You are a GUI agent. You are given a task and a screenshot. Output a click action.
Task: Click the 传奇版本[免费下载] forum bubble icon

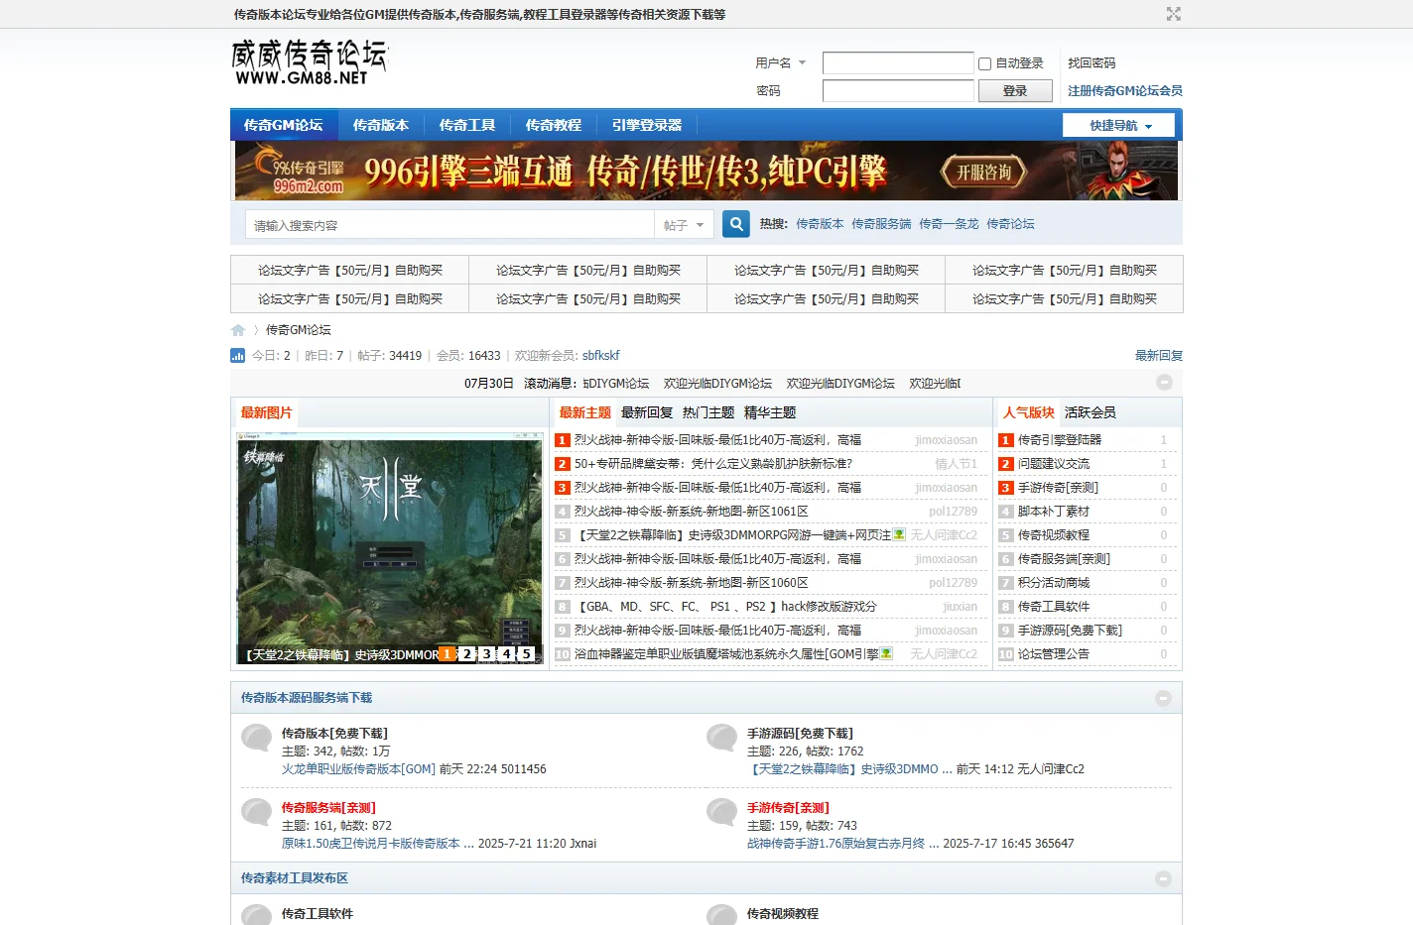click(x=256, y=738)
